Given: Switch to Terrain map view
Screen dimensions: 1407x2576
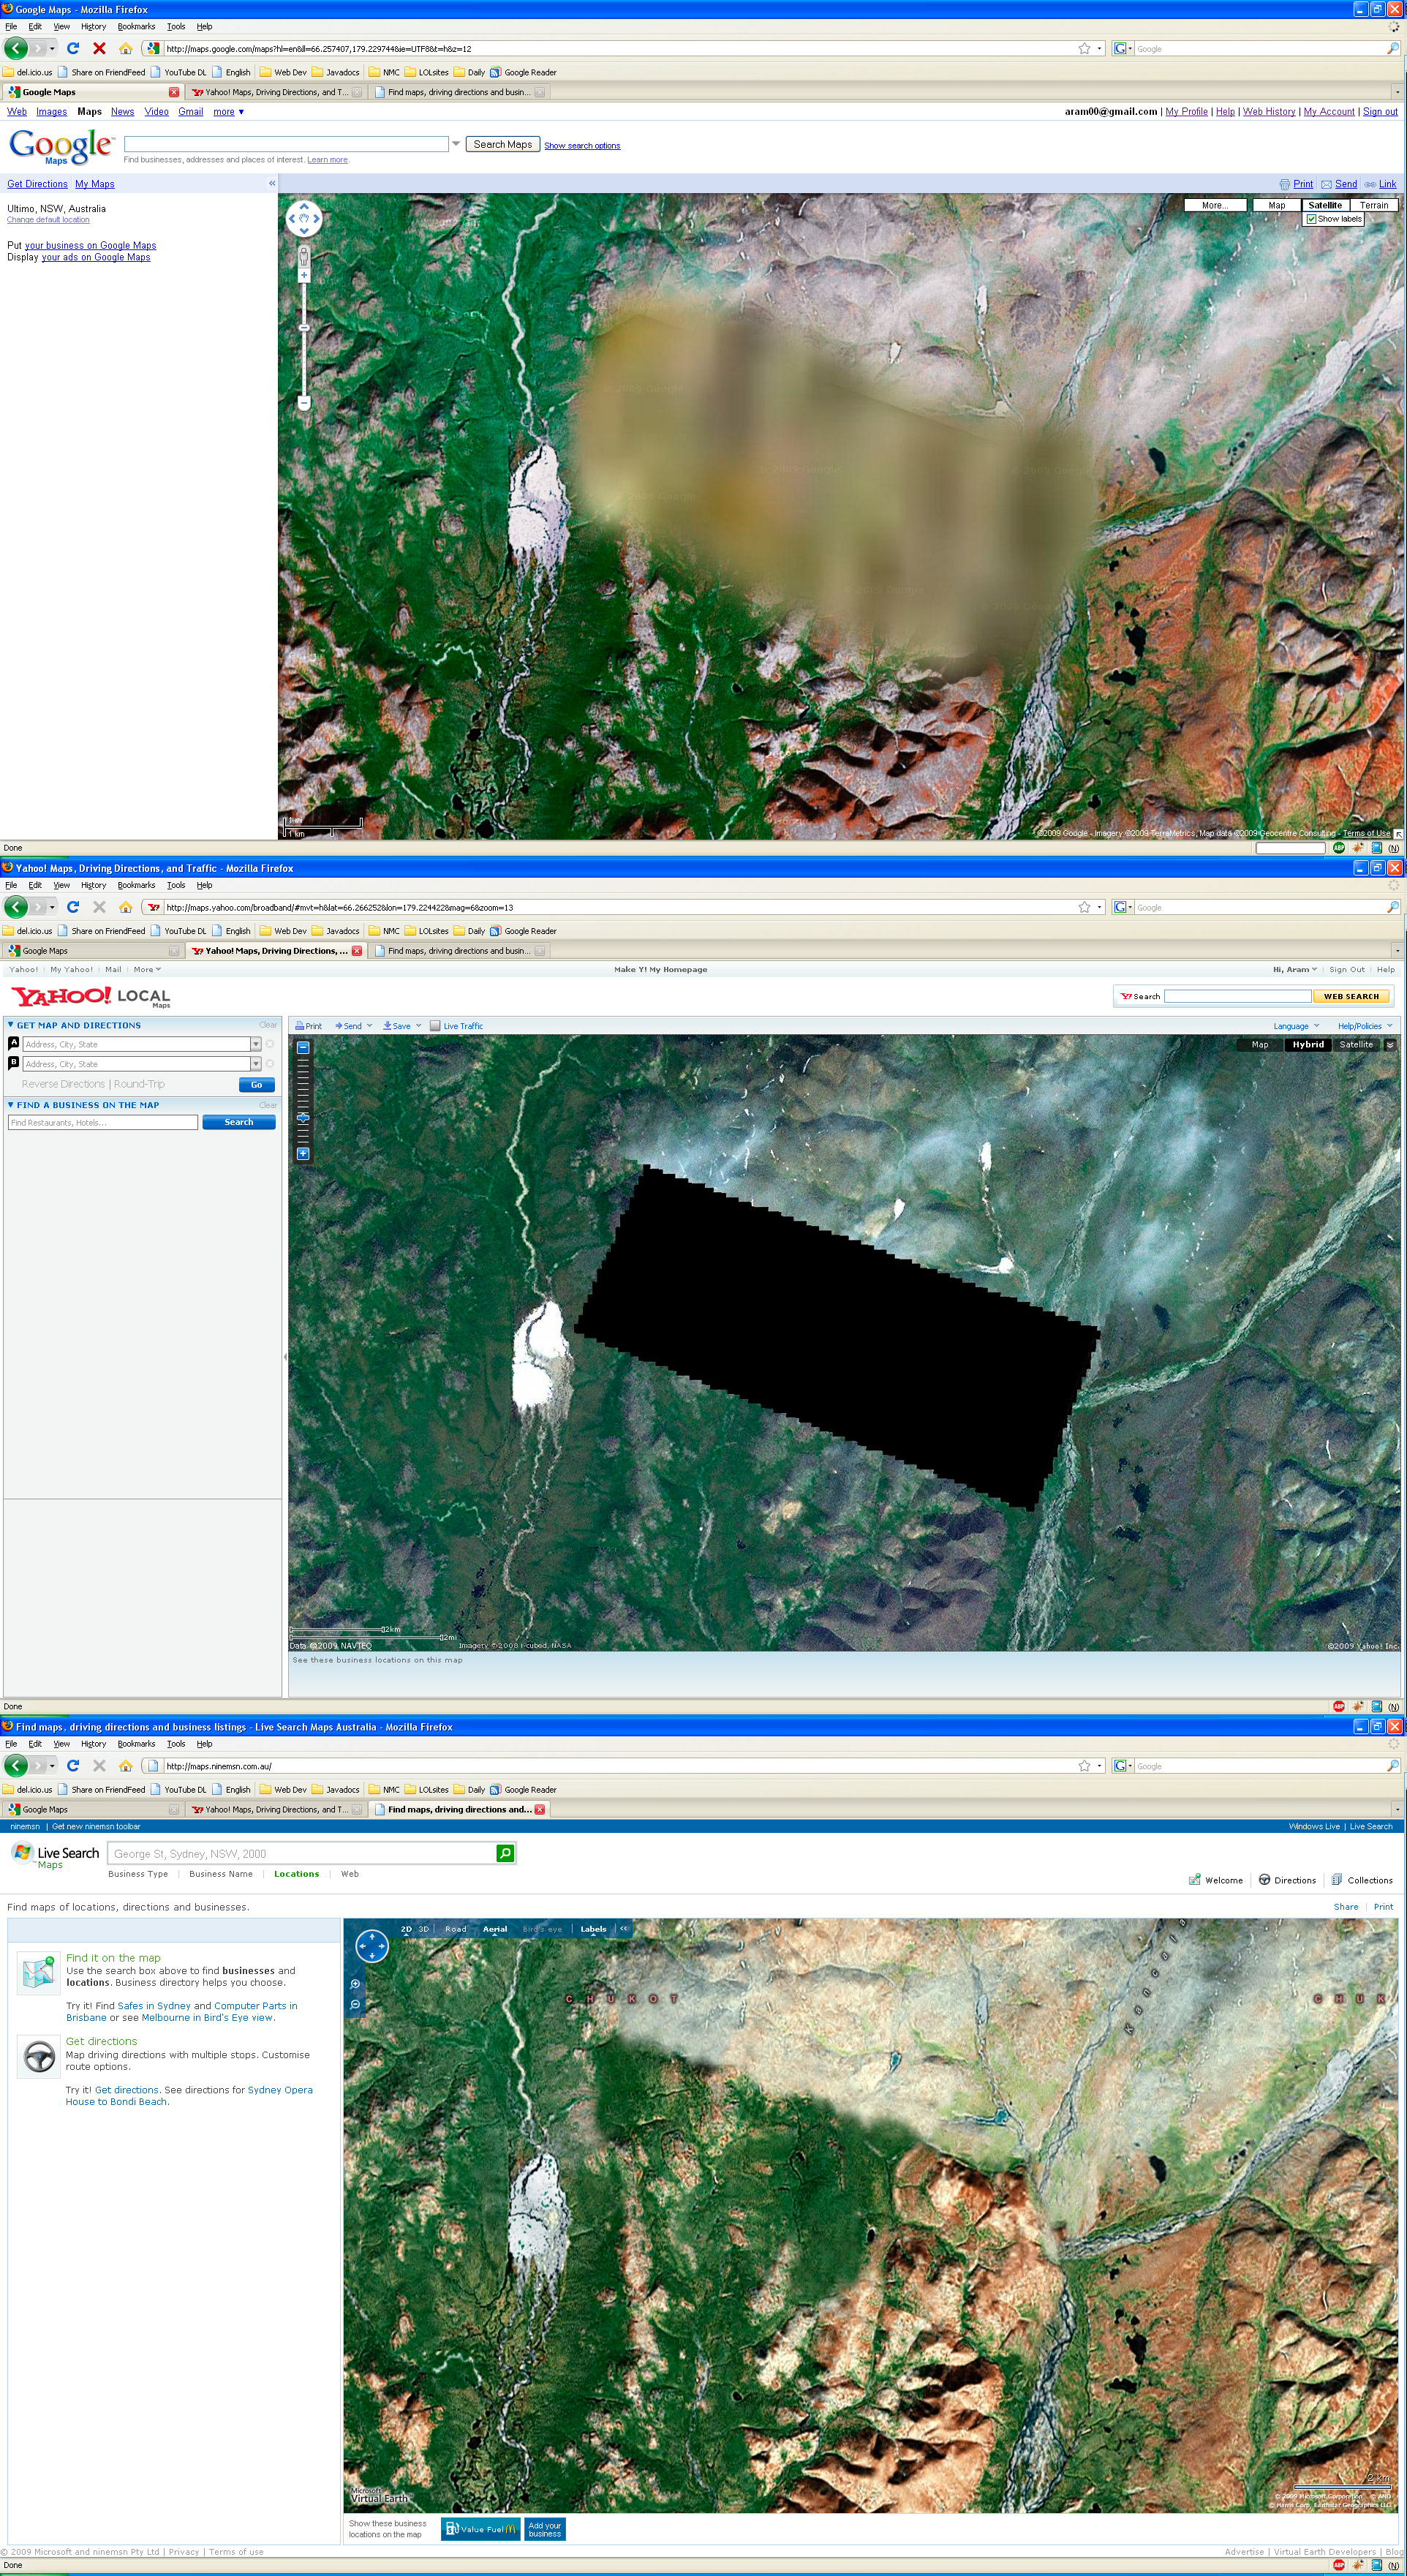Looking at the screenshot, I should click(1373, 205).
